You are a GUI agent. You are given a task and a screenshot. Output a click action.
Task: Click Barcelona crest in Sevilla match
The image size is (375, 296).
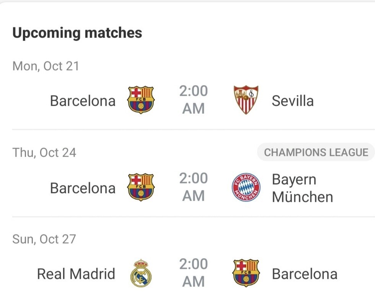141,100
